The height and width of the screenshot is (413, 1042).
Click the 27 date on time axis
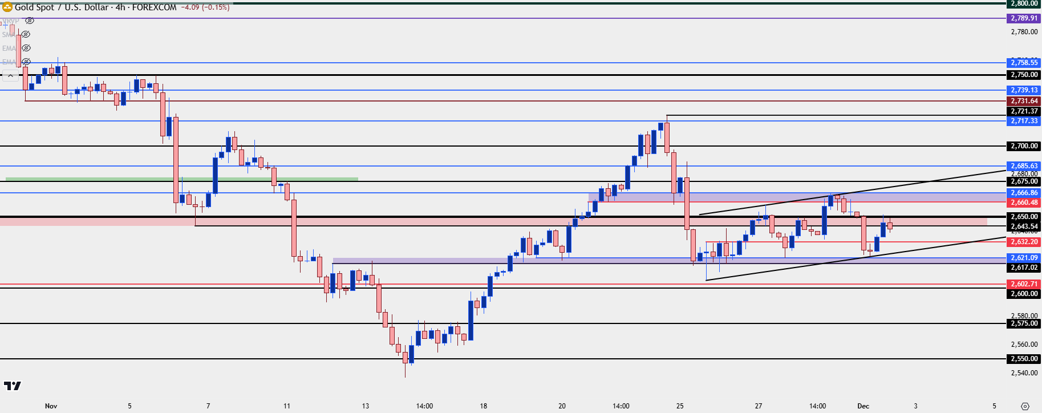(x=759, y=406)
